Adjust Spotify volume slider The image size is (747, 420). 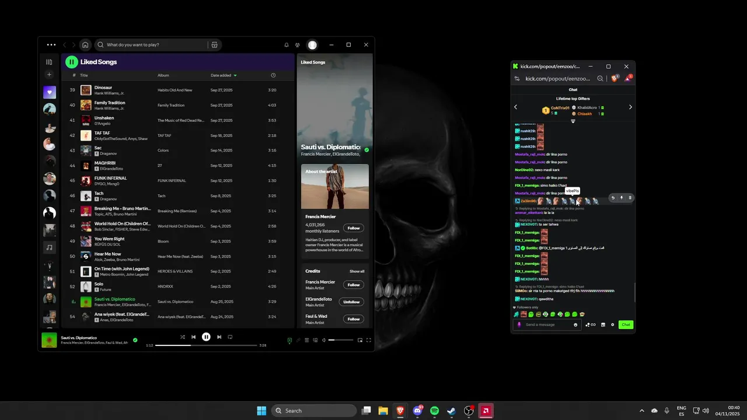coord(341,340)
